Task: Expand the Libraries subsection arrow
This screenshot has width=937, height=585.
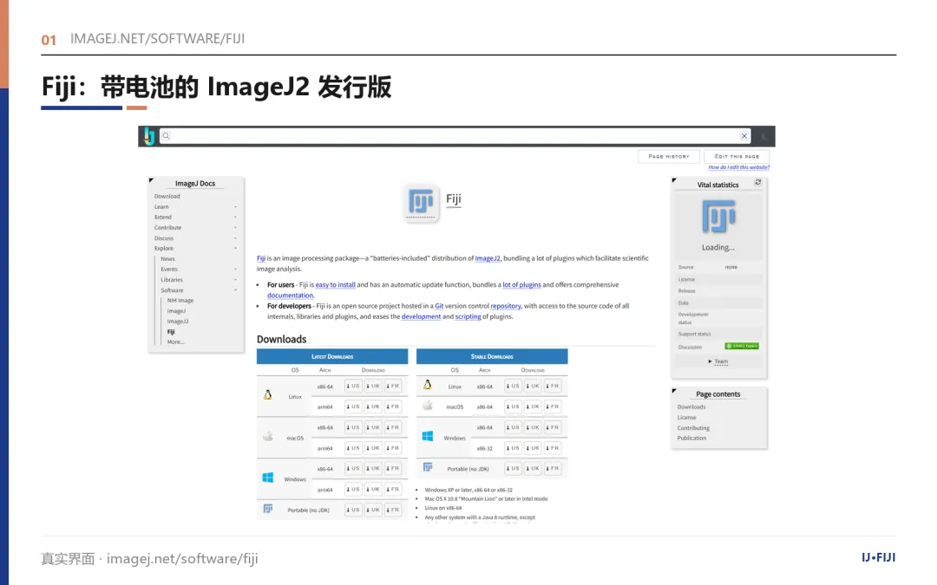Action: click(235, 280)
